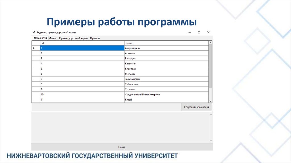Select the cell Соединенные Штаты Америки
This screenshot has width=291, height=163.
(x=166, y=94)
